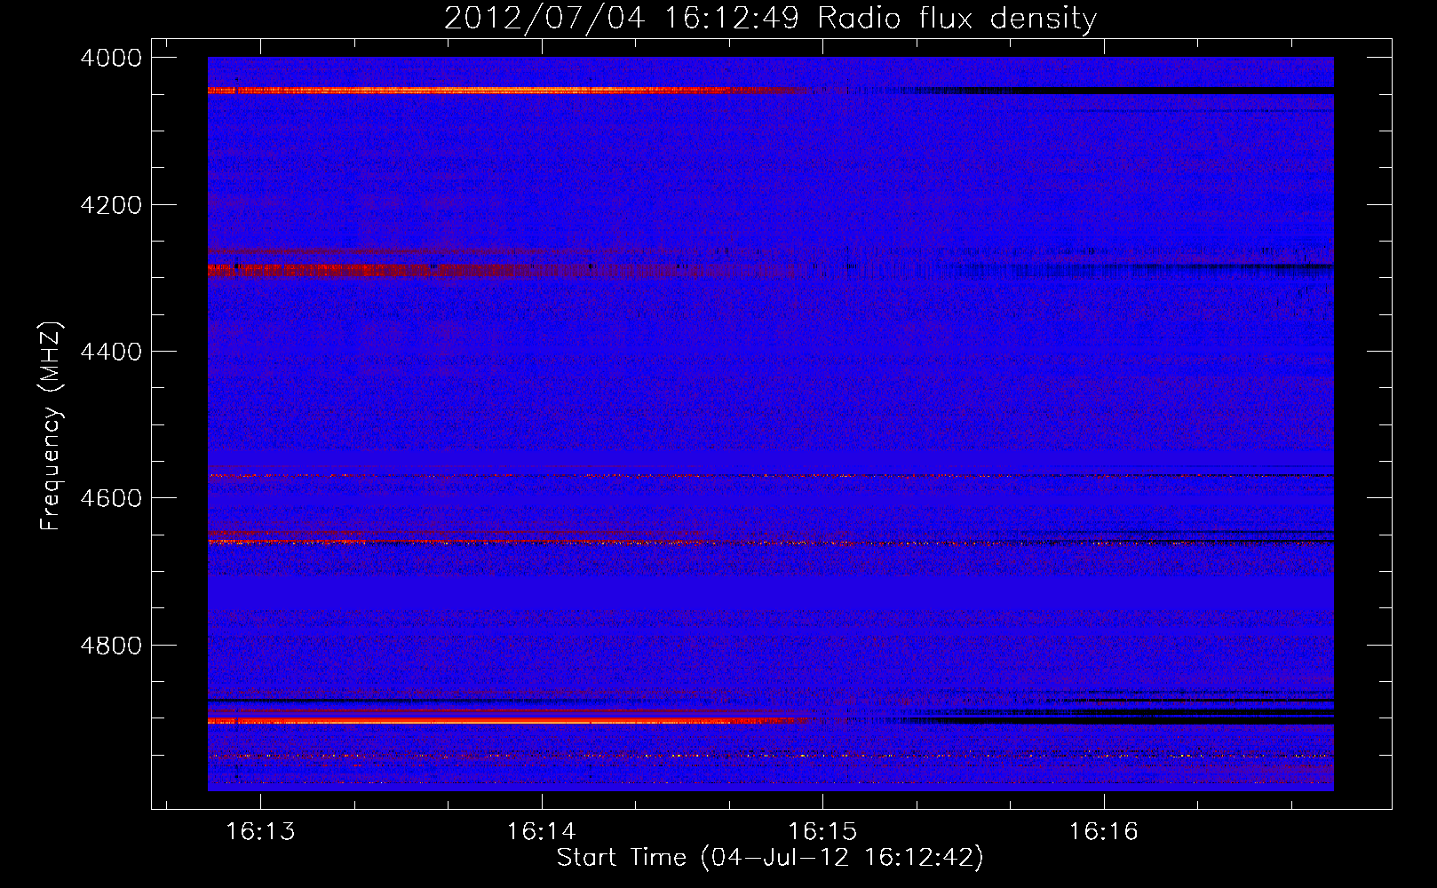This screenshot has width=1437, height=888.
Task: Click the "Start Time (04-Jul-12 16:12:42)" axis label
Action: coord(770,857)
